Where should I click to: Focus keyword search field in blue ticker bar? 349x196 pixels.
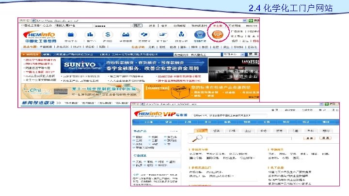click(x=197, y=54)
